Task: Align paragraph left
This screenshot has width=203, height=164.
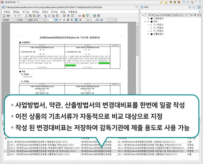Action: pos(72,20)
